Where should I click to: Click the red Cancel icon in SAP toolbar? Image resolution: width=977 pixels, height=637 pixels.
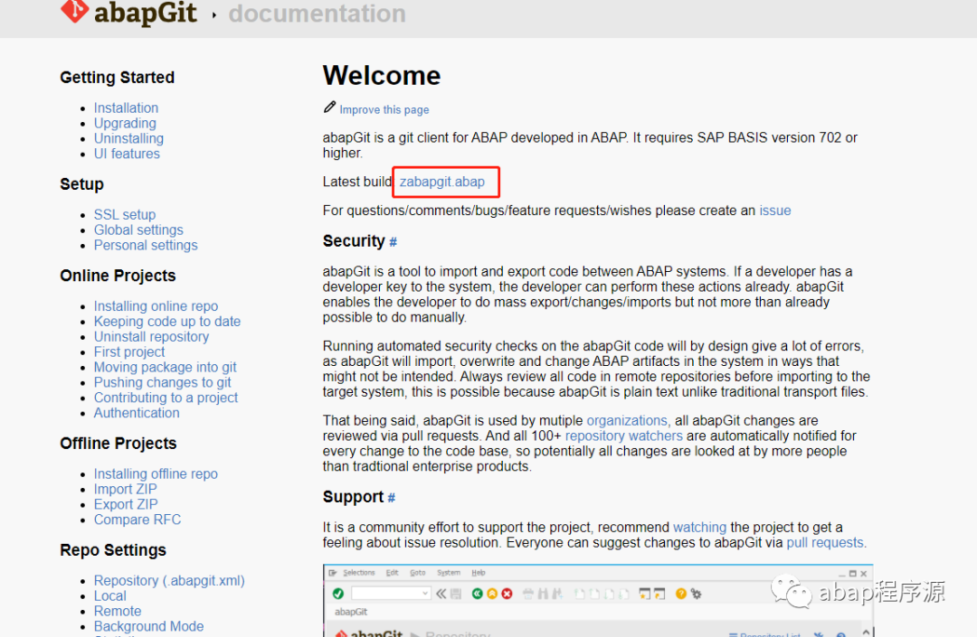pyautogui.click(x=507, y=594)
